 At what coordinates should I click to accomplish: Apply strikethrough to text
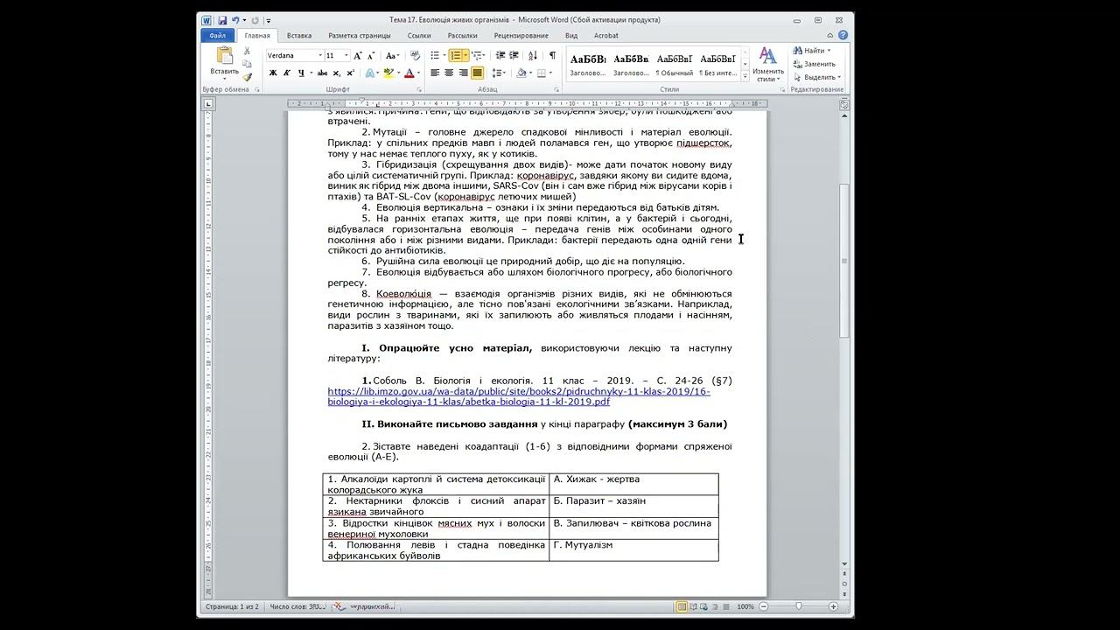[322, 73]
